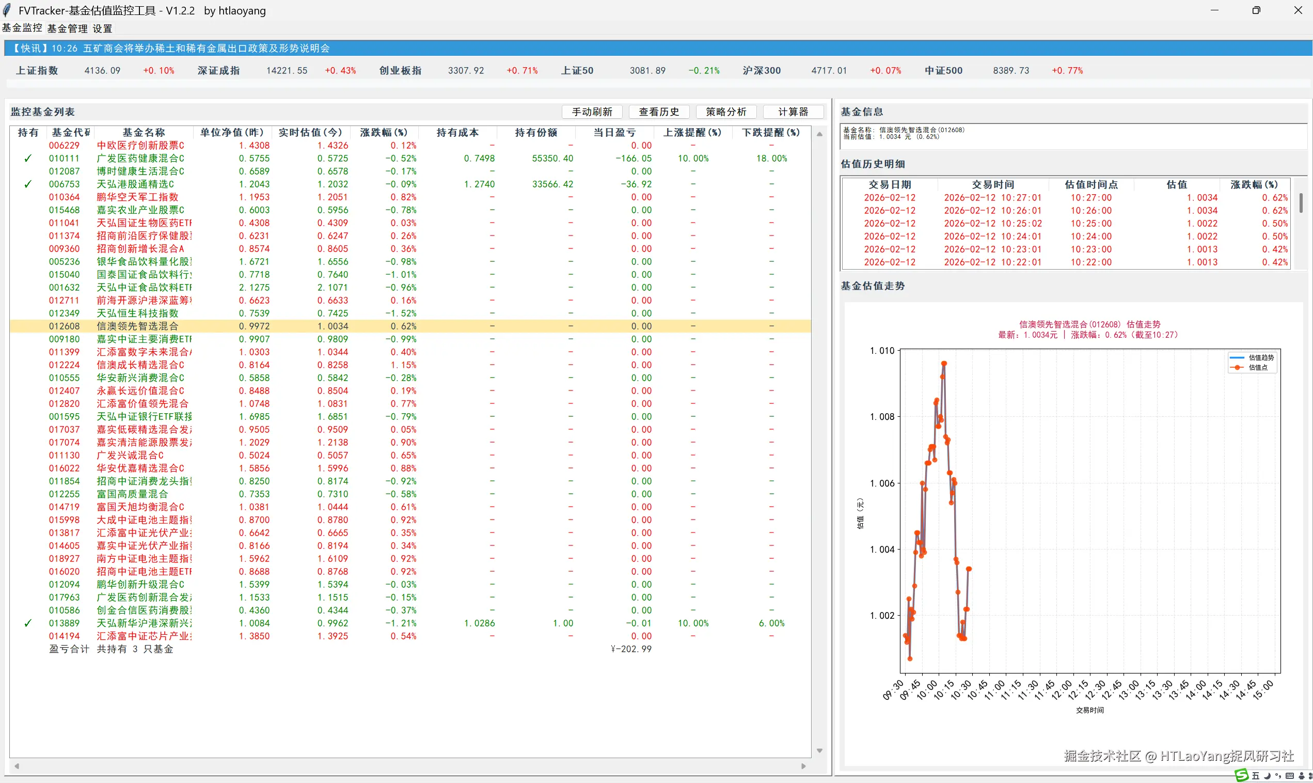Select fund row 012224 信澳成长精选混合C

click(140, 365)
